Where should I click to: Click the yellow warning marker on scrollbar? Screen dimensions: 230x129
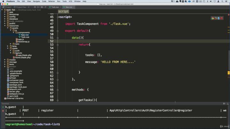tap(228, 73)
